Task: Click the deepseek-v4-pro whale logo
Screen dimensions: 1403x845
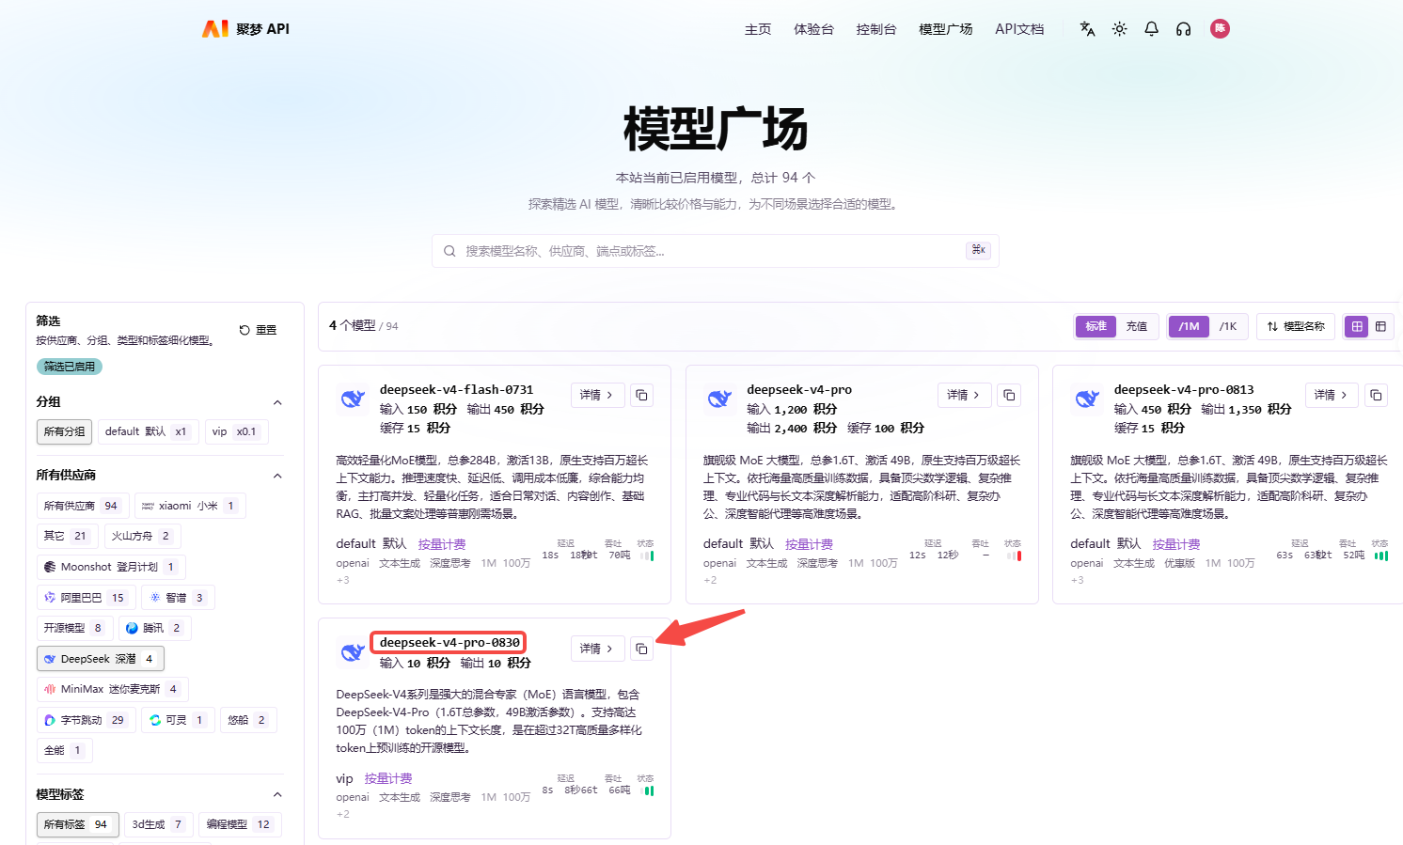Action: click(x=719, y=399)
